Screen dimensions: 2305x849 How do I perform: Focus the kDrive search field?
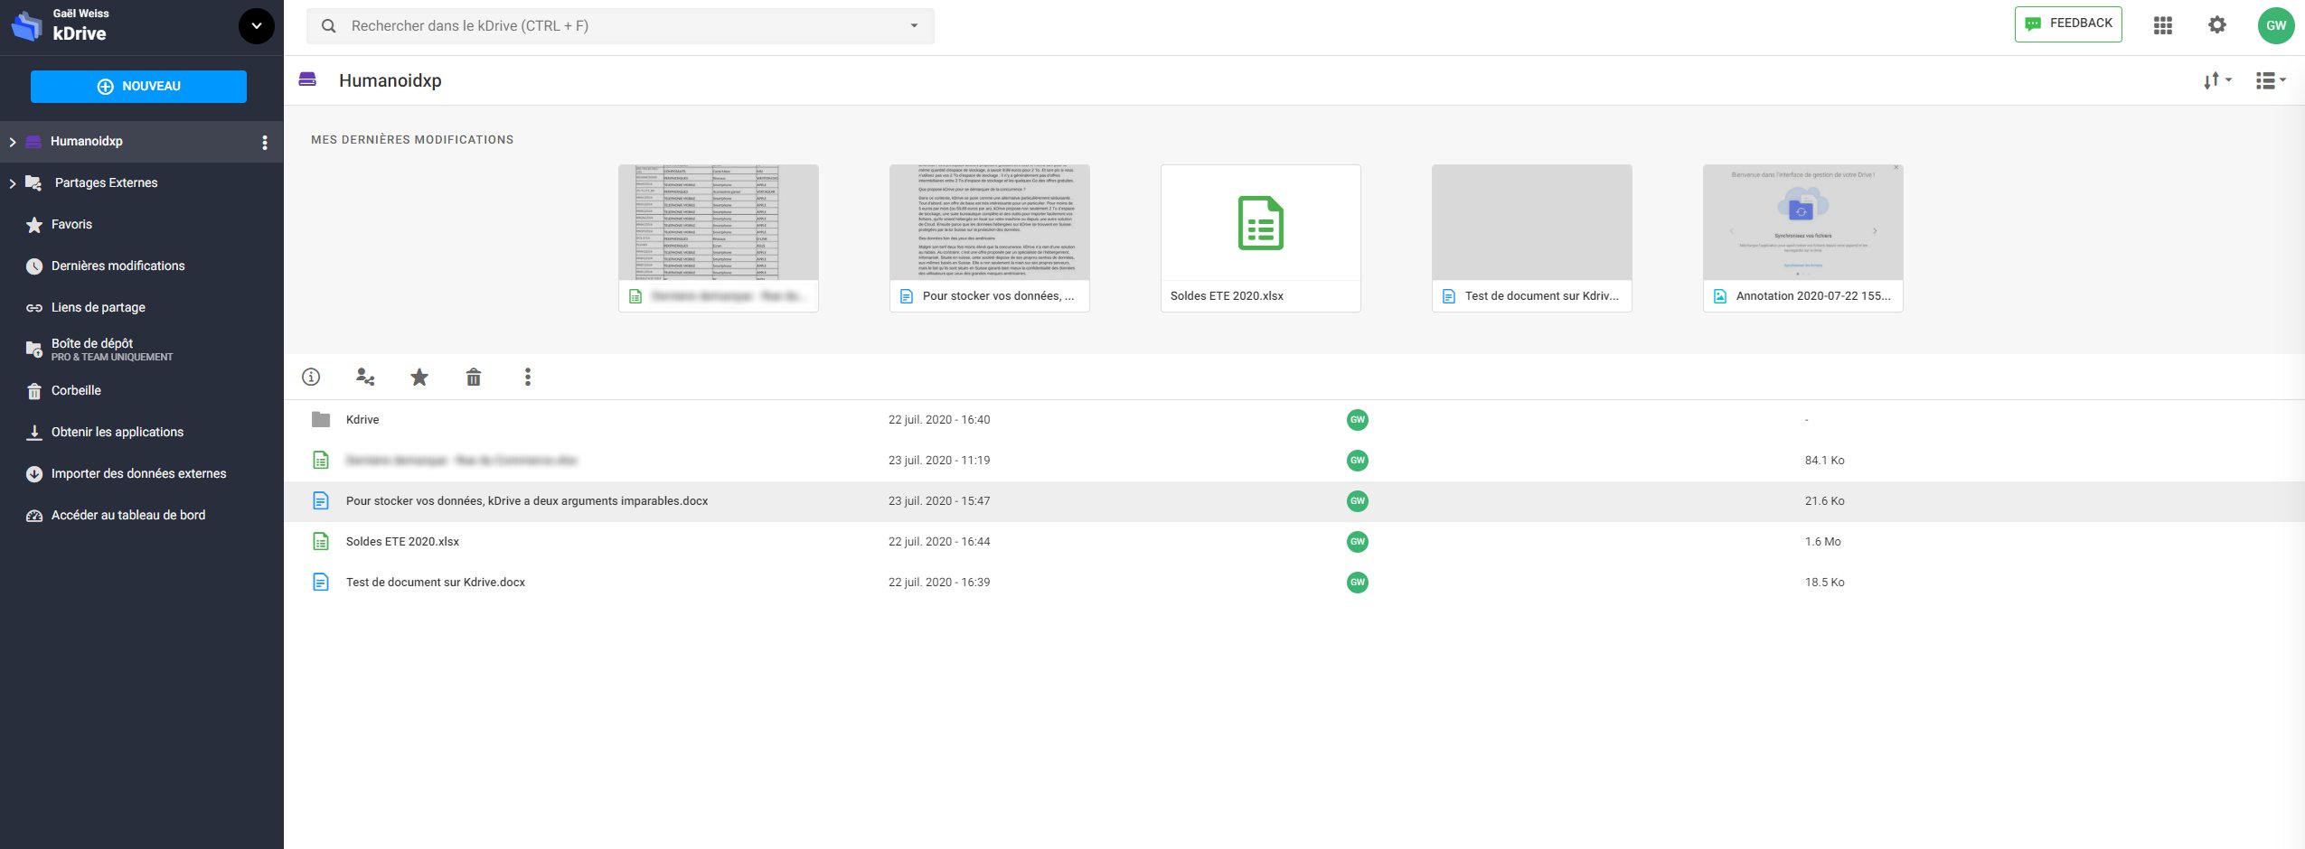(620, 26)
